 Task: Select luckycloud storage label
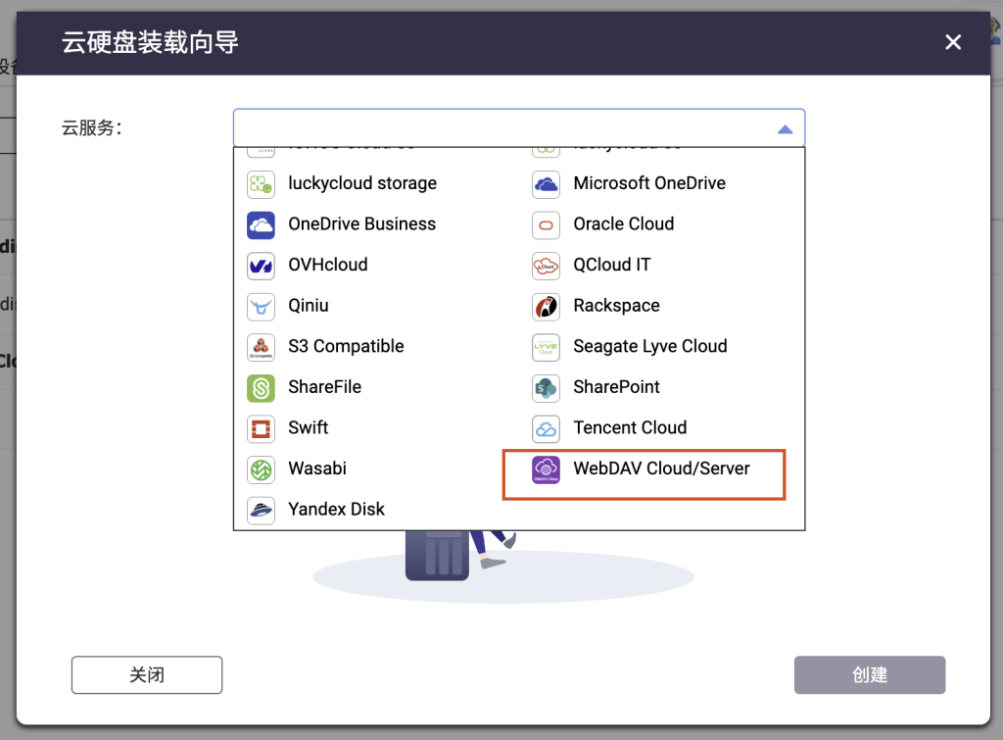[x=362, y=183]
